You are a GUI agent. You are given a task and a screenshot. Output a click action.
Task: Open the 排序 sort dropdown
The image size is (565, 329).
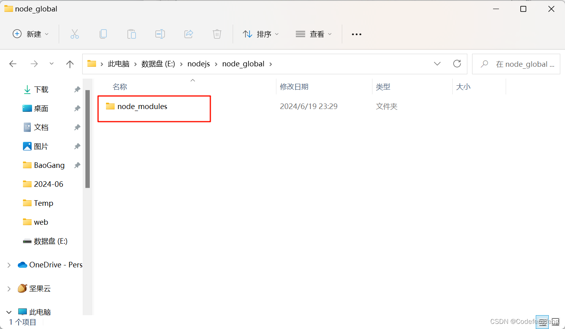[261, 34]
